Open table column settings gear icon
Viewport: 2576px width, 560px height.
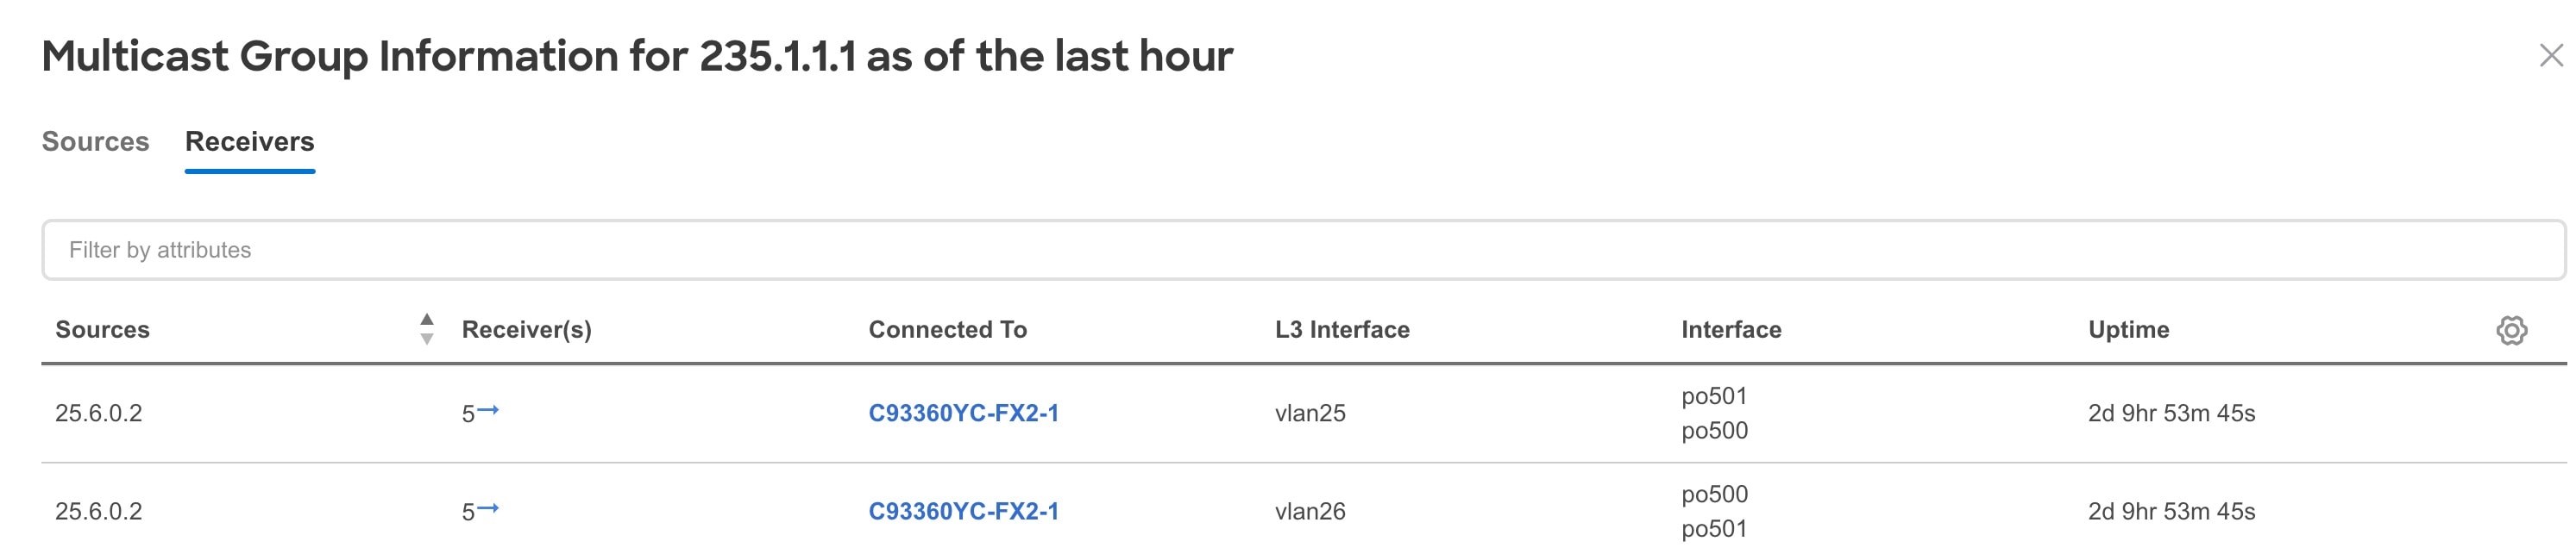2511,331
